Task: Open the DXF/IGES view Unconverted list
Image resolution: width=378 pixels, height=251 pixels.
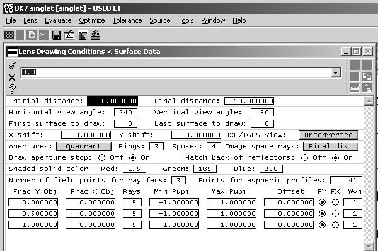Action: [x=328, y=135]
